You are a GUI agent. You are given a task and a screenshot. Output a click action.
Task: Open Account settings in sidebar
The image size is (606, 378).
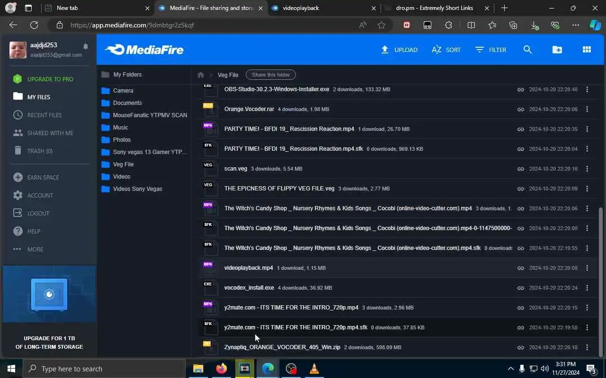click(33, 195)
